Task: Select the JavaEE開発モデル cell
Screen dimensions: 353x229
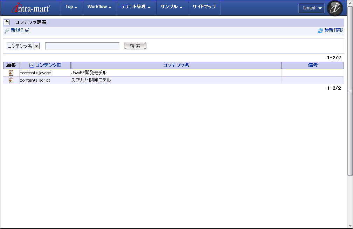Action: [x=176, y=73]
